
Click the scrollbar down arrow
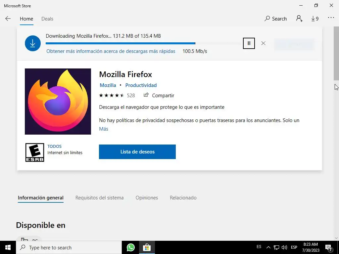point(336,238)
